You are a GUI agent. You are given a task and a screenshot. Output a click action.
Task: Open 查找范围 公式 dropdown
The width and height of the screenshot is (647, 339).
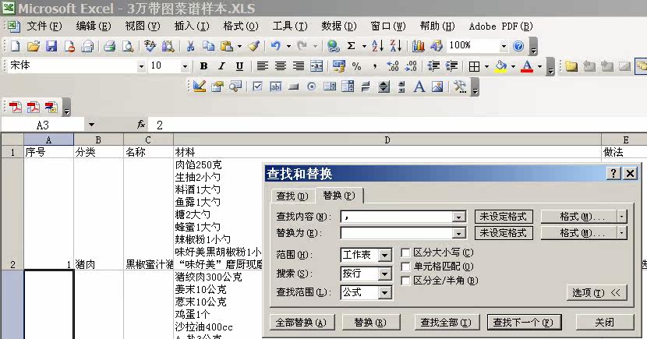pyautogui.click(x=384, y=292)
